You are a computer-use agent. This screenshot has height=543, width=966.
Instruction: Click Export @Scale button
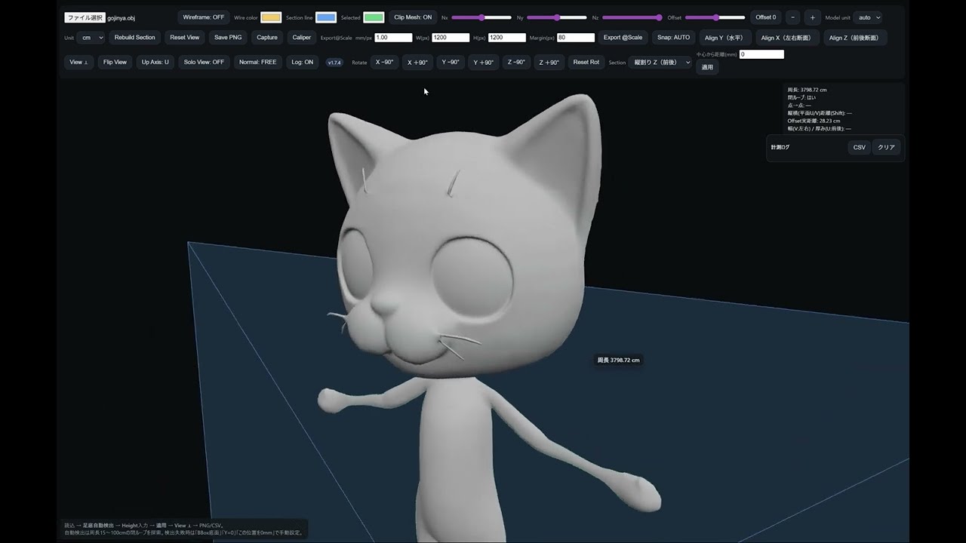[623, 38]
